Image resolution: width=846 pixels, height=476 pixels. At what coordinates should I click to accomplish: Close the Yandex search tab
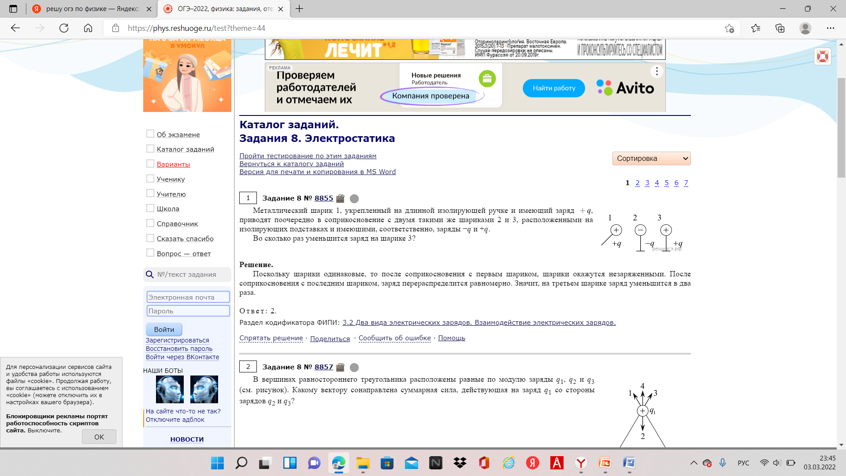pos(149,9)
